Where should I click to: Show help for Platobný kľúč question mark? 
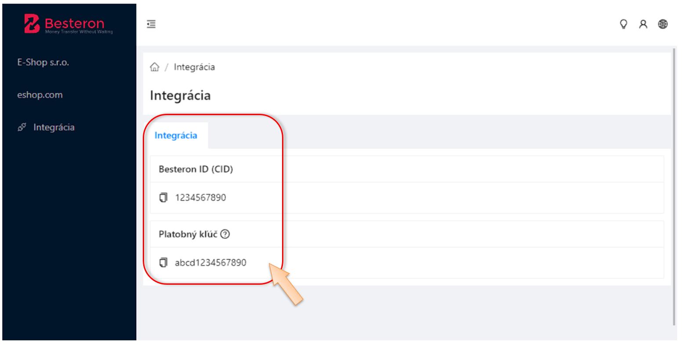[226, 234]
